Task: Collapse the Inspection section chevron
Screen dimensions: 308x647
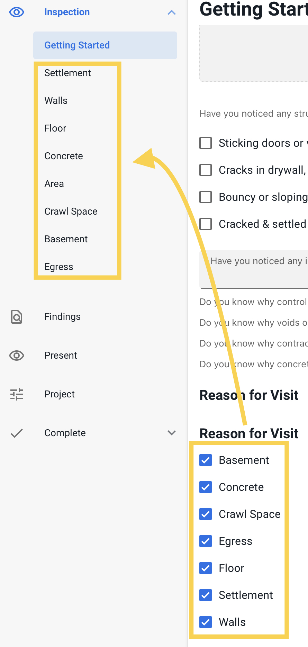Action: tap(172, 12)
